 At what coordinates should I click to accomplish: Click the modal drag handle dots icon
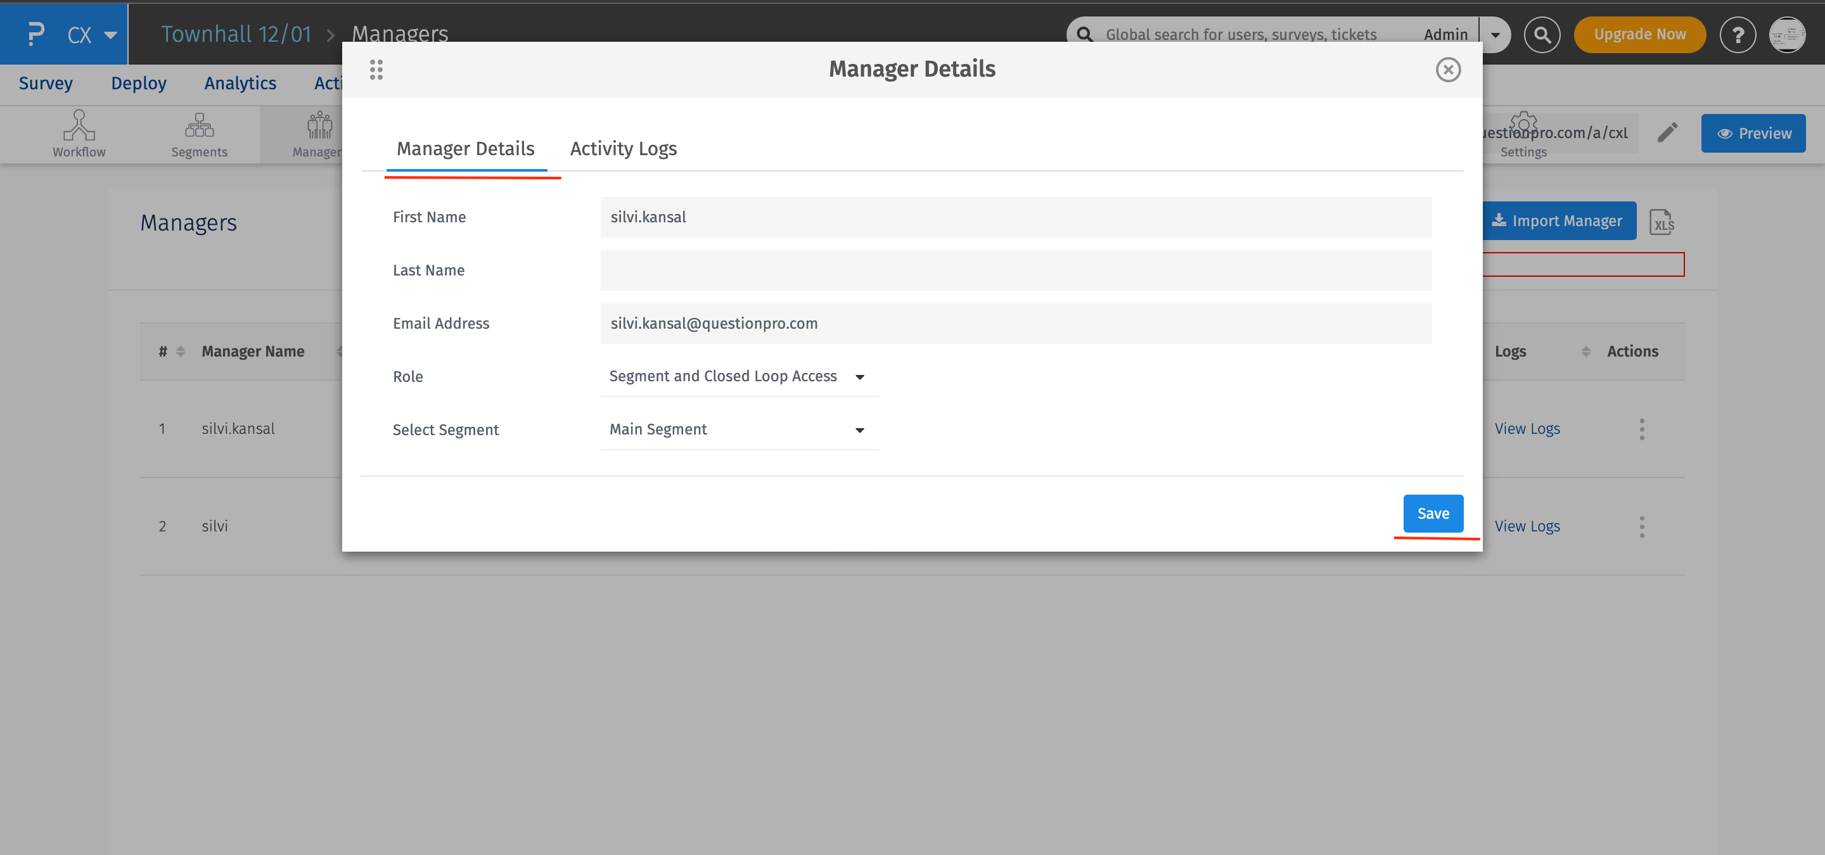click(x=376, y=70)
